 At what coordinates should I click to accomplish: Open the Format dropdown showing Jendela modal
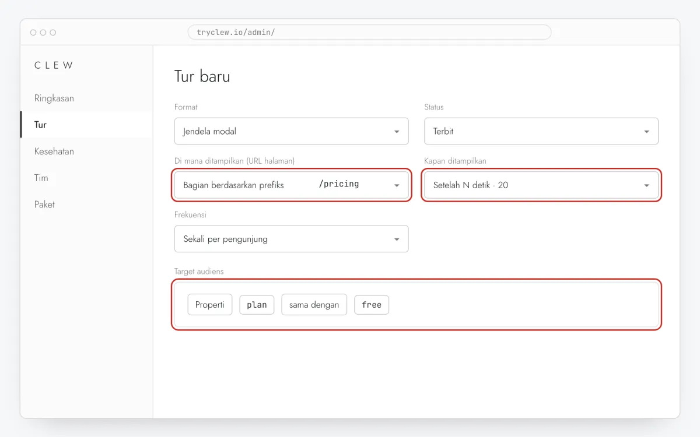tap(291, 131)
